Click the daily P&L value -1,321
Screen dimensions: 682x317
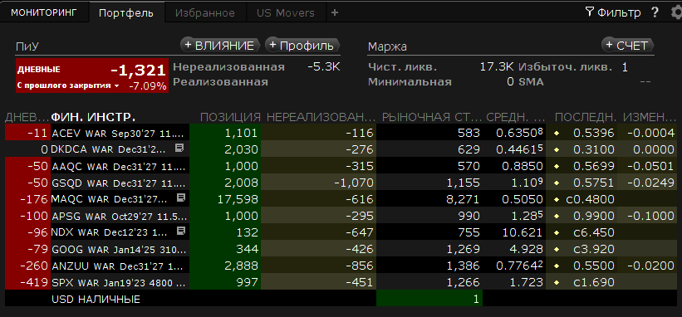pos(139,70)
